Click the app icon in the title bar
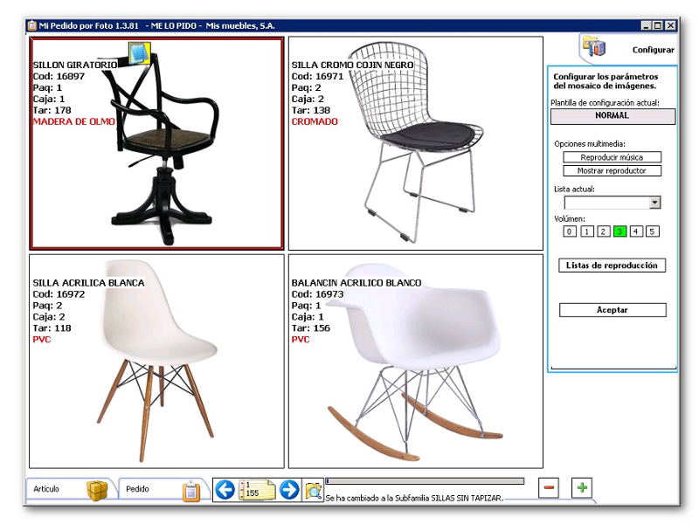The width and height of the screenshot is (699, 524). pos(32,26)
